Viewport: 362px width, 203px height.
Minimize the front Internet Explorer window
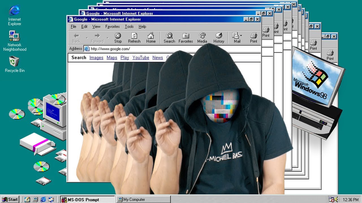246,19
